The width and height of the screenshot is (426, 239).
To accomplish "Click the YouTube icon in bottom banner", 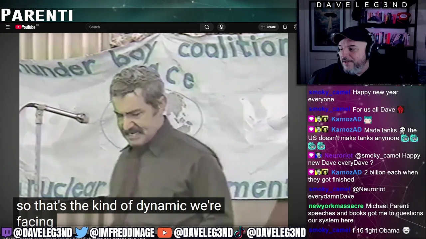I will click(164, 233).
